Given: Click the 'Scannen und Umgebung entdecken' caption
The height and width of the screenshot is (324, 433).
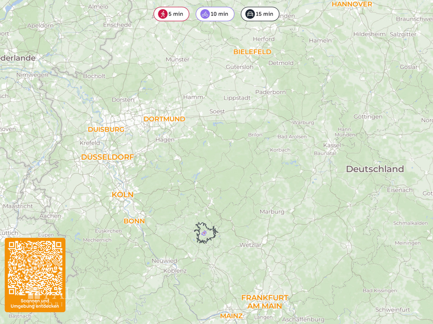Looking at the screenshot, I should [35, 303].
